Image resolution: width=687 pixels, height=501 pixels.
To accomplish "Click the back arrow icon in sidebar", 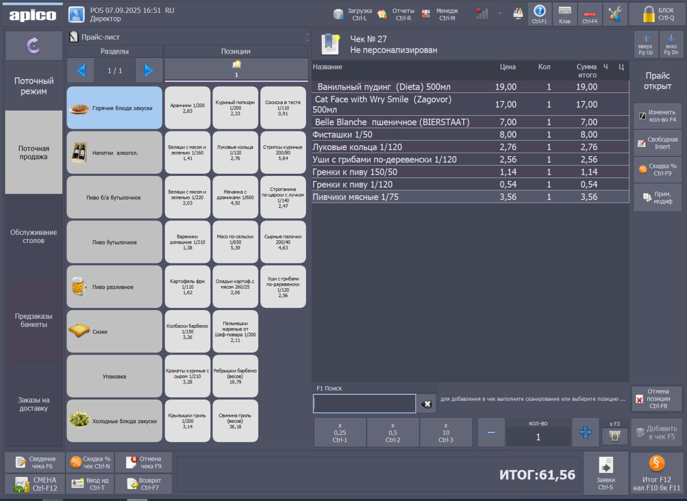I will pos(33,46).
